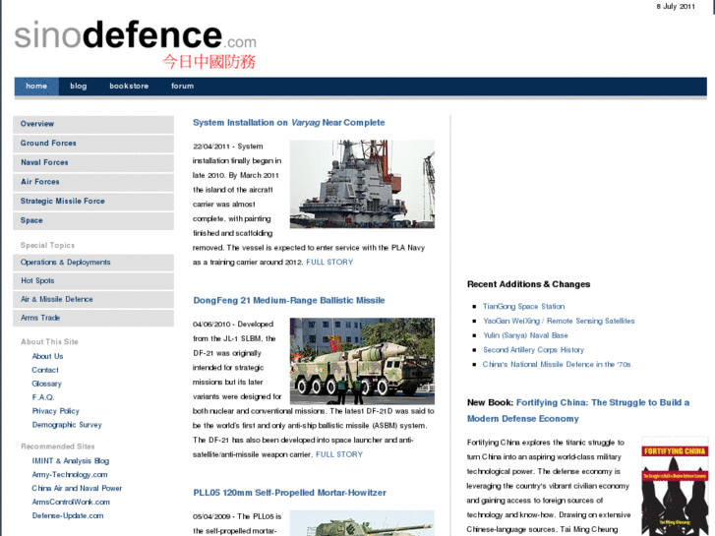Go to the forum tab
715x536 pixels.
coord(182,87)
